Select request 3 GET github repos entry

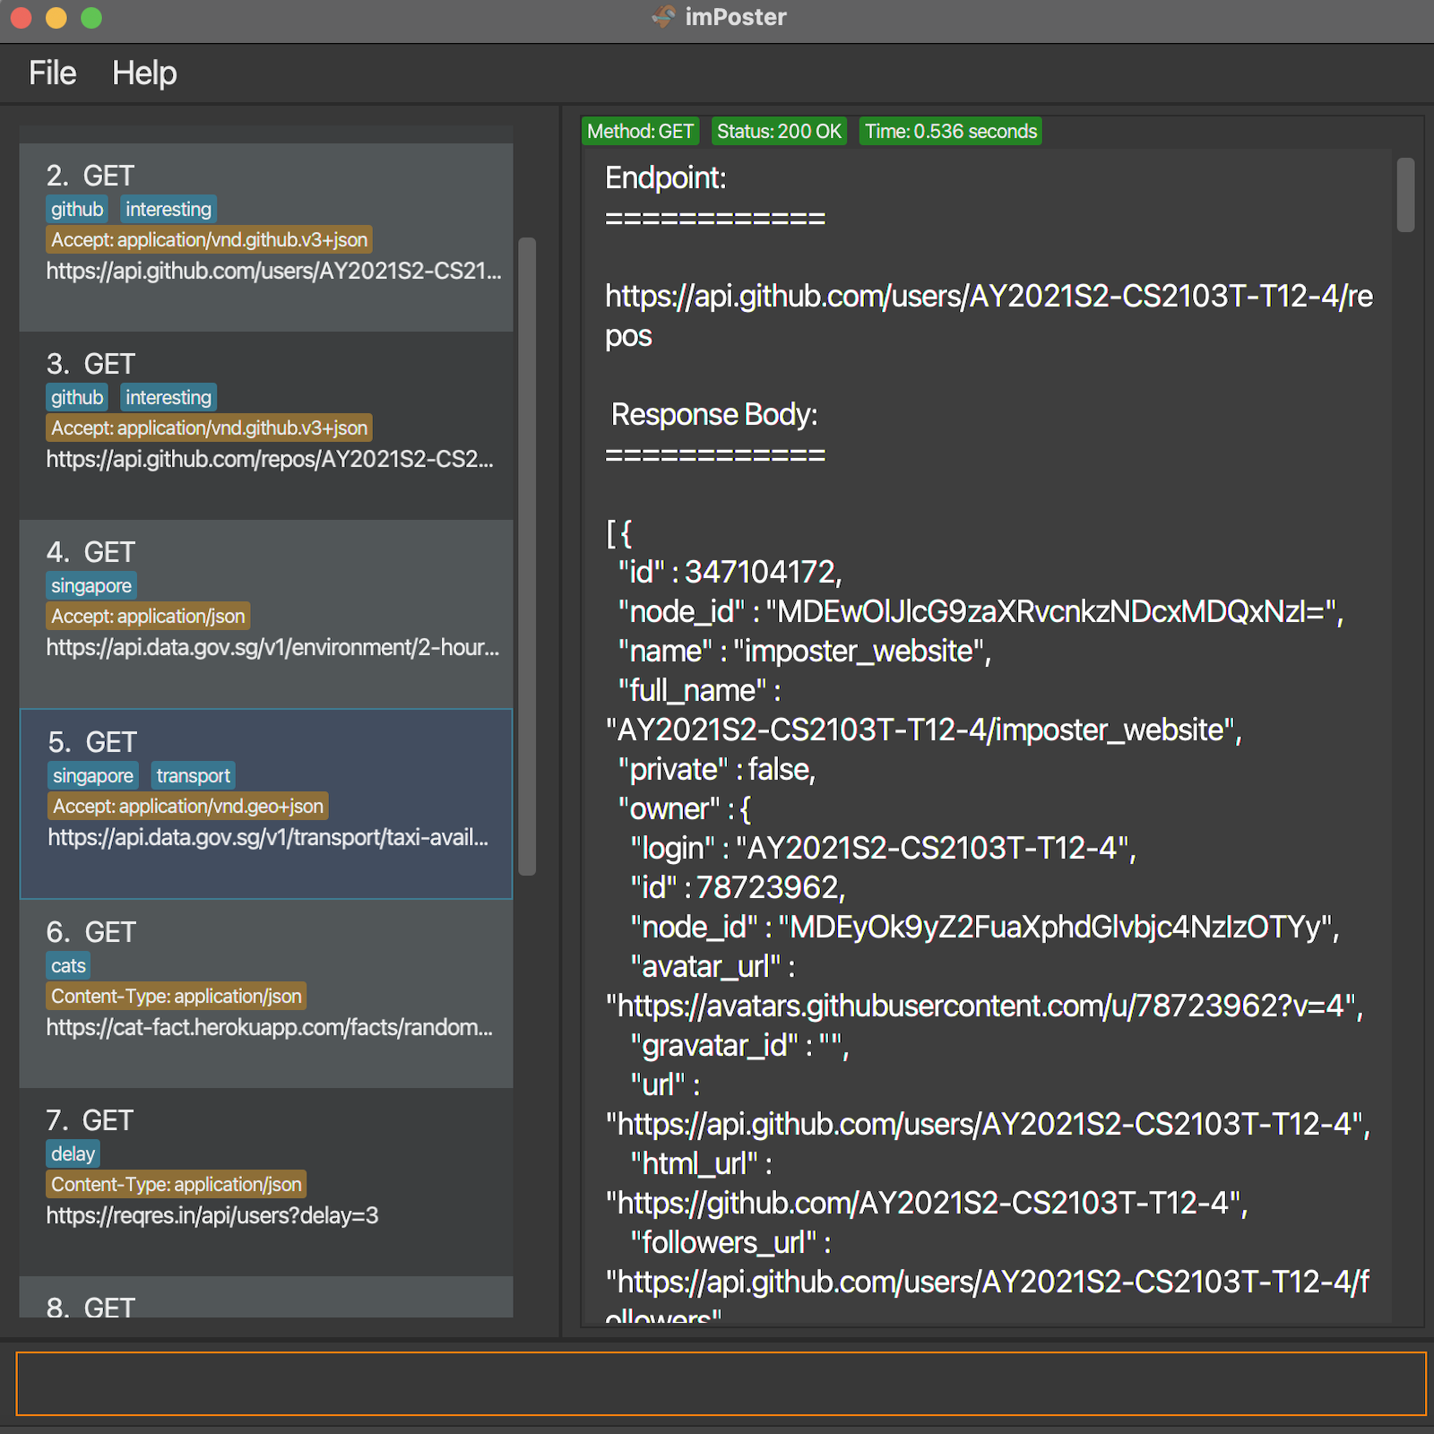pyautogui.click(x=266, y=426)
